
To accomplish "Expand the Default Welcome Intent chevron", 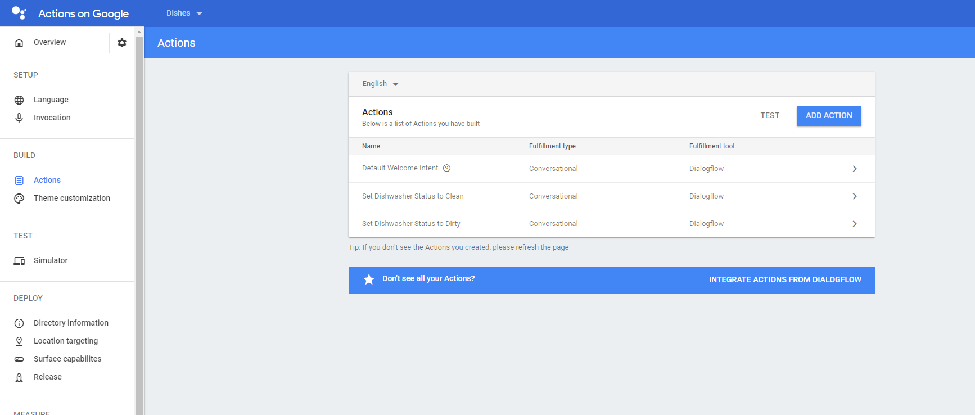I will pos(855,169).
